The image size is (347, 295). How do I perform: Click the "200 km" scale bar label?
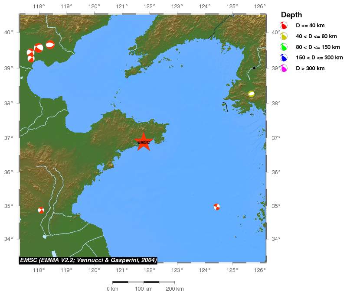174,289
